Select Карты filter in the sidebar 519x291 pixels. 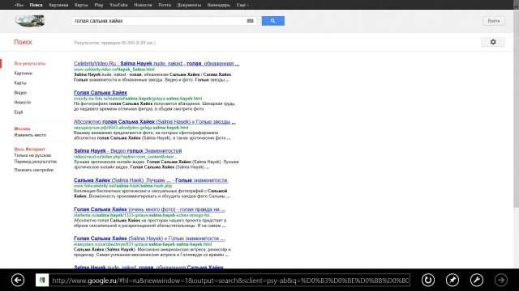point(20,82)
